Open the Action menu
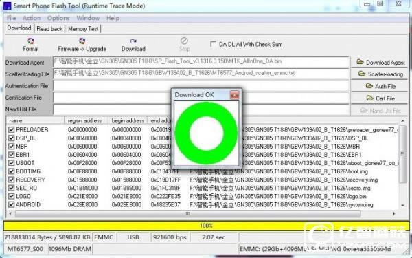 click(32, 18)
